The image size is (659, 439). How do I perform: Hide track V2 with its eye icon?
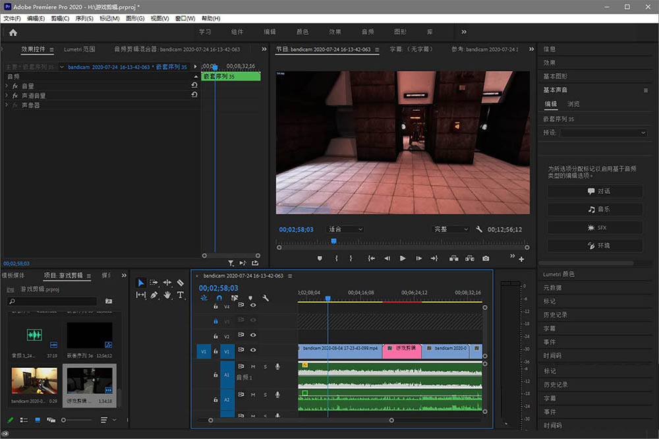(x=253, y=336)
